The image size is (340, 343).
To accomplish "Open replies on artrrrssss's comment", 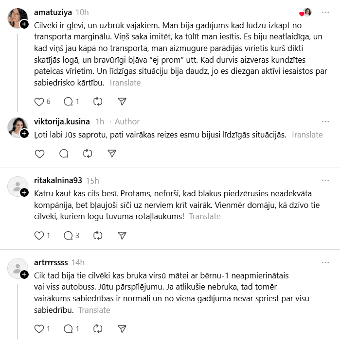I will (x=69, y=329).
